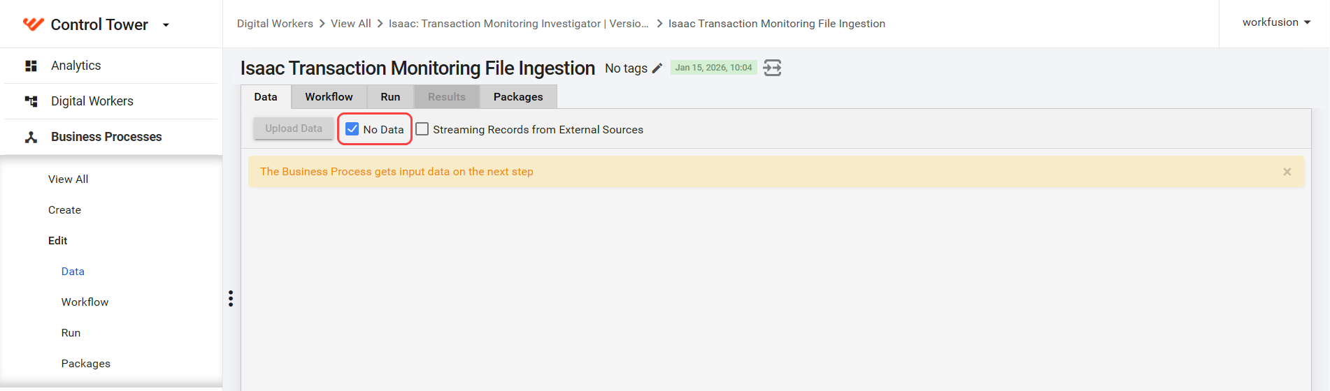Switch to the Workflow tab
Image resolution: width=1330 pixels, height=391 pixels.
click(329, 97)
